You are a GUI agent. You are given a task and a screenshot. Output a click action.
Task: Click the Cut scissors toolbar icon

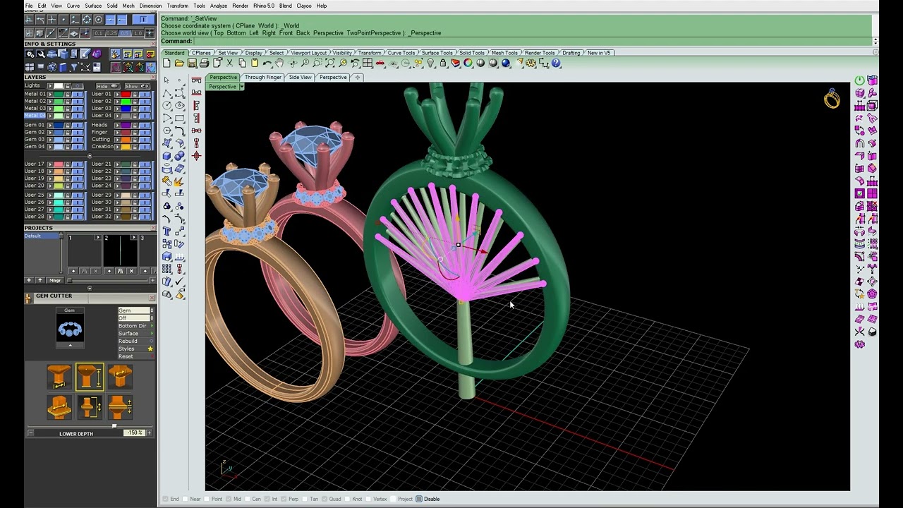pos(229,64)
